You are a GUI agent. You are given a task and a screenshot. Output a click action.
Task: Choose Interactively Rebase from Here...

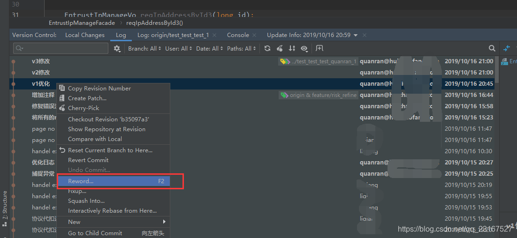point(114,211)
